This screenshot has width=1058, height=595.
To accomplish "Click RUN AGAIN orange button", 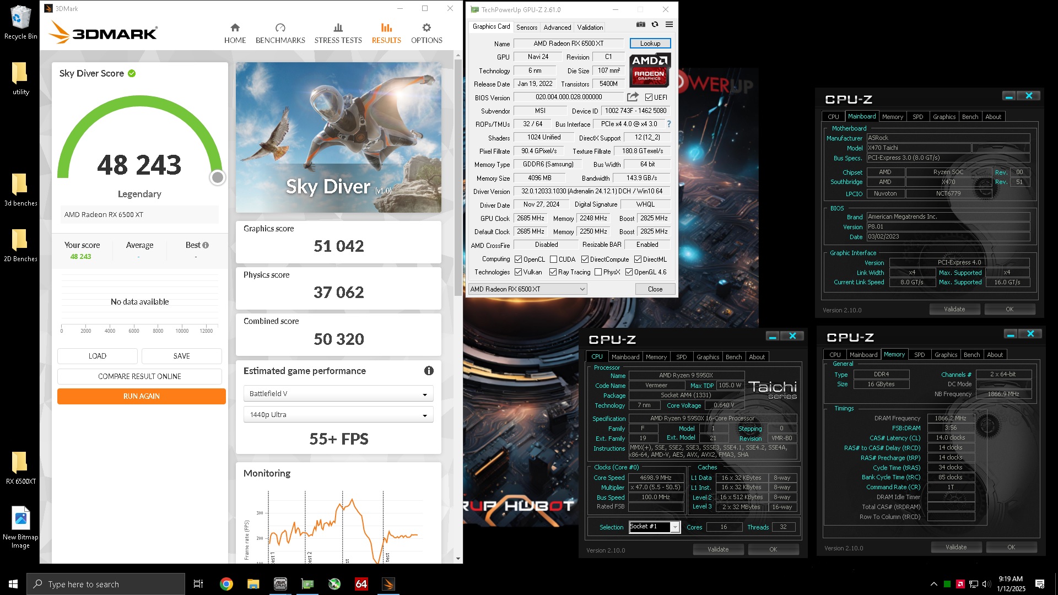I will pyautogui.click(x=141, y=396).
